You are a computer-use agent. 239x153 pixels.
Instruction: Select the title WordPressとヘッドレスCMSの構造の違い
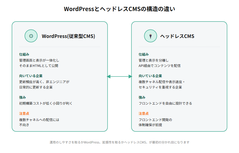coord(119,9)
